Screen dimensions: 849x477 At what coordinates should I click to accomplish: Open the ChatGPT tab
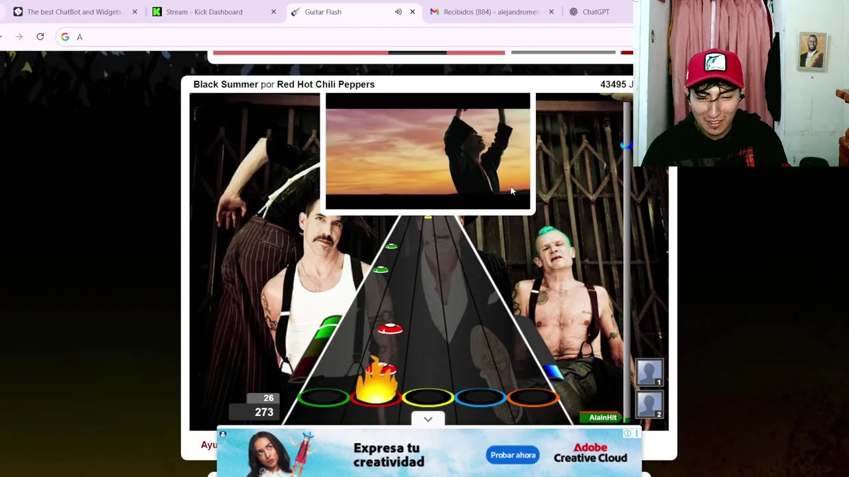point(596,12)
